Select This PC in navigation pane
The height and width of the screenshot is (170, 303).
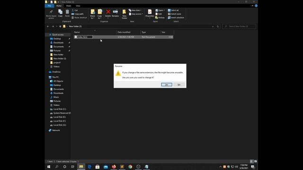tap(55, 77)
